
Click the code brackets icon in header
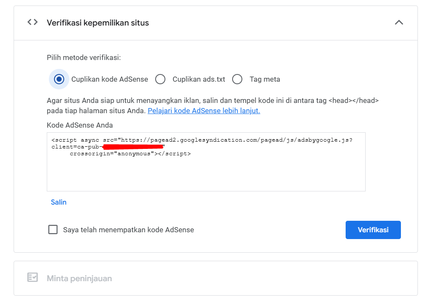tap(32, 23)
